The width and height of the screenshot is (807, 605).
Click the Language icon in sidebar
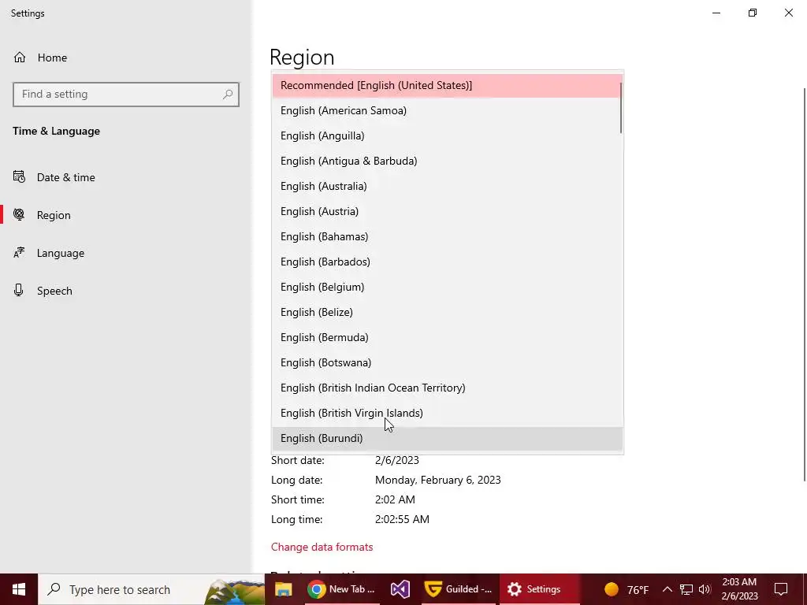(19, 253)
